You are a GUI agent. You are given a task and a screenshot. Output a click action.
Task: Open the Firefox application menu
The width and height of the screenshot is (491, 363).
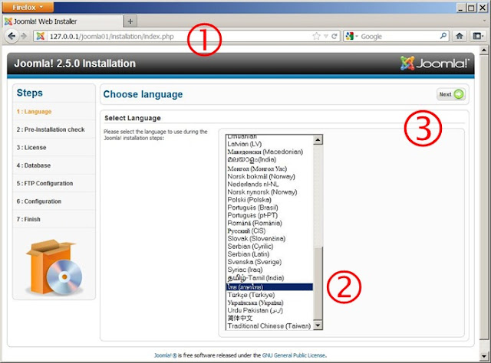pos(28,7)
